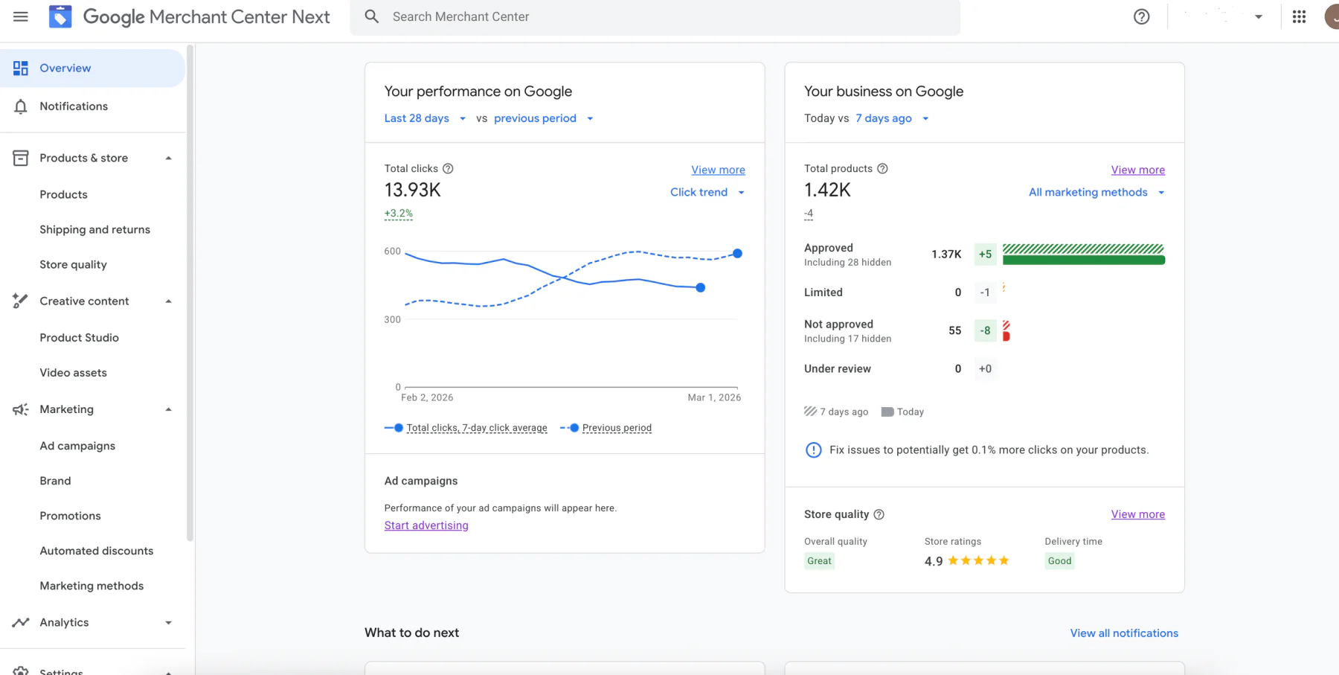Screen dimensions: 1339x675
Task: Open the All marketing methods dropdown
Action: coord(1096,192)
